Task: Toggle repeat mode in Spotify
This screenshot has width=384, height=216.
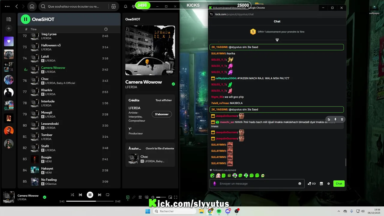Action: [108, 195]
